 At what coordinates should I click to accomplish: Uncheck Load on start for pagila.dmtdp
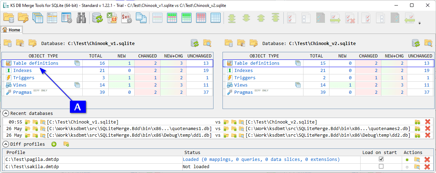tap(381, 159)
